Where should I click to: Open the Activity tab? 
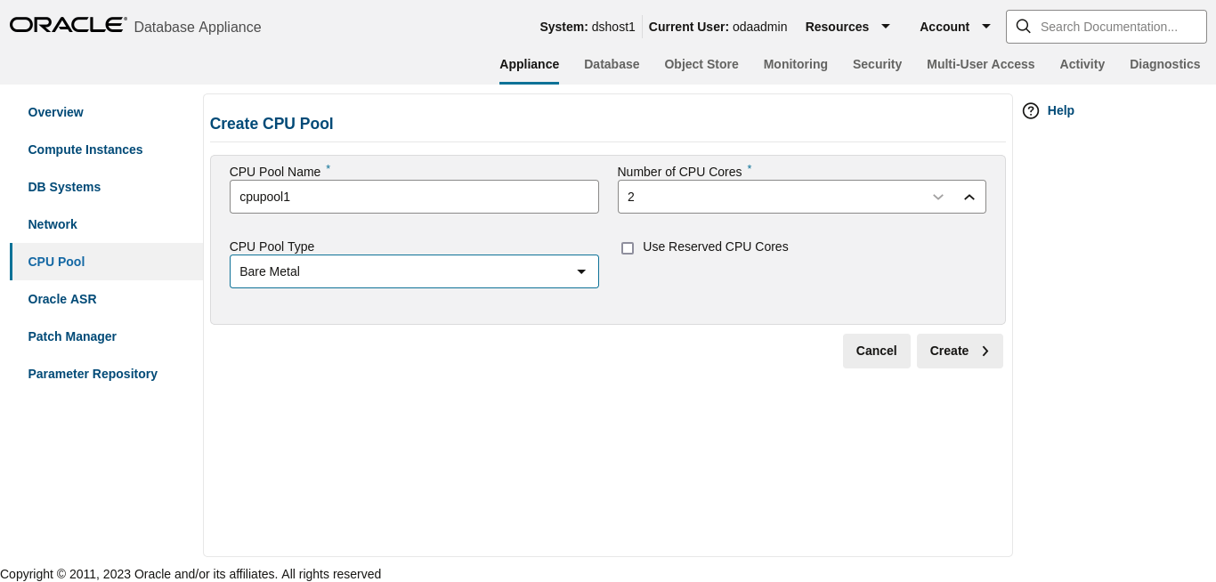1082,64
